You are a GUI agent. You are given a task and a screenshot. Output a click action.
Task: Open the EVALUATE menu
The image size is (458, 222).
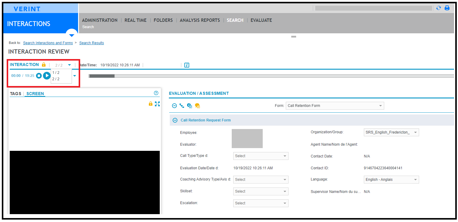(261, 20)
